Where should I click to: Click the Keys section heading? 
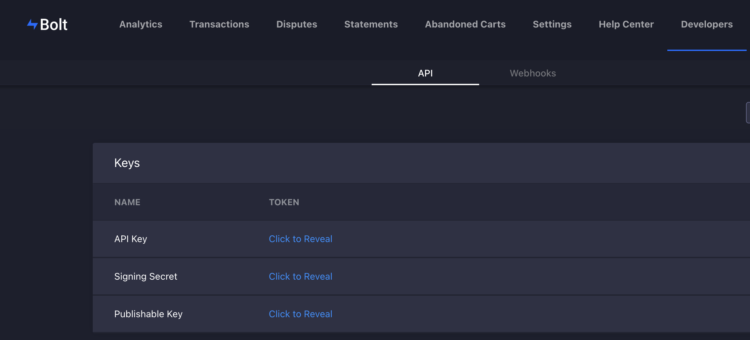point(127,163)
